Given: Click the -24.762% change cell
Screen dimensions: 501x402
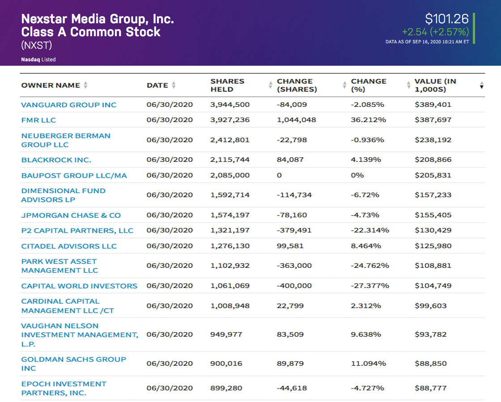Looking at the screenshot, I should [370, 266].
